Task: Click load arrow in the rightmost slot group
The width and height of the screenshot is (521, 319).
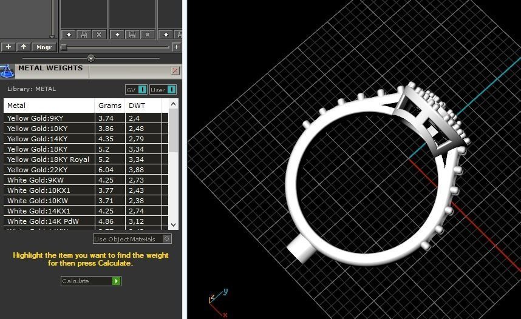Action: [x=166, y=35]
